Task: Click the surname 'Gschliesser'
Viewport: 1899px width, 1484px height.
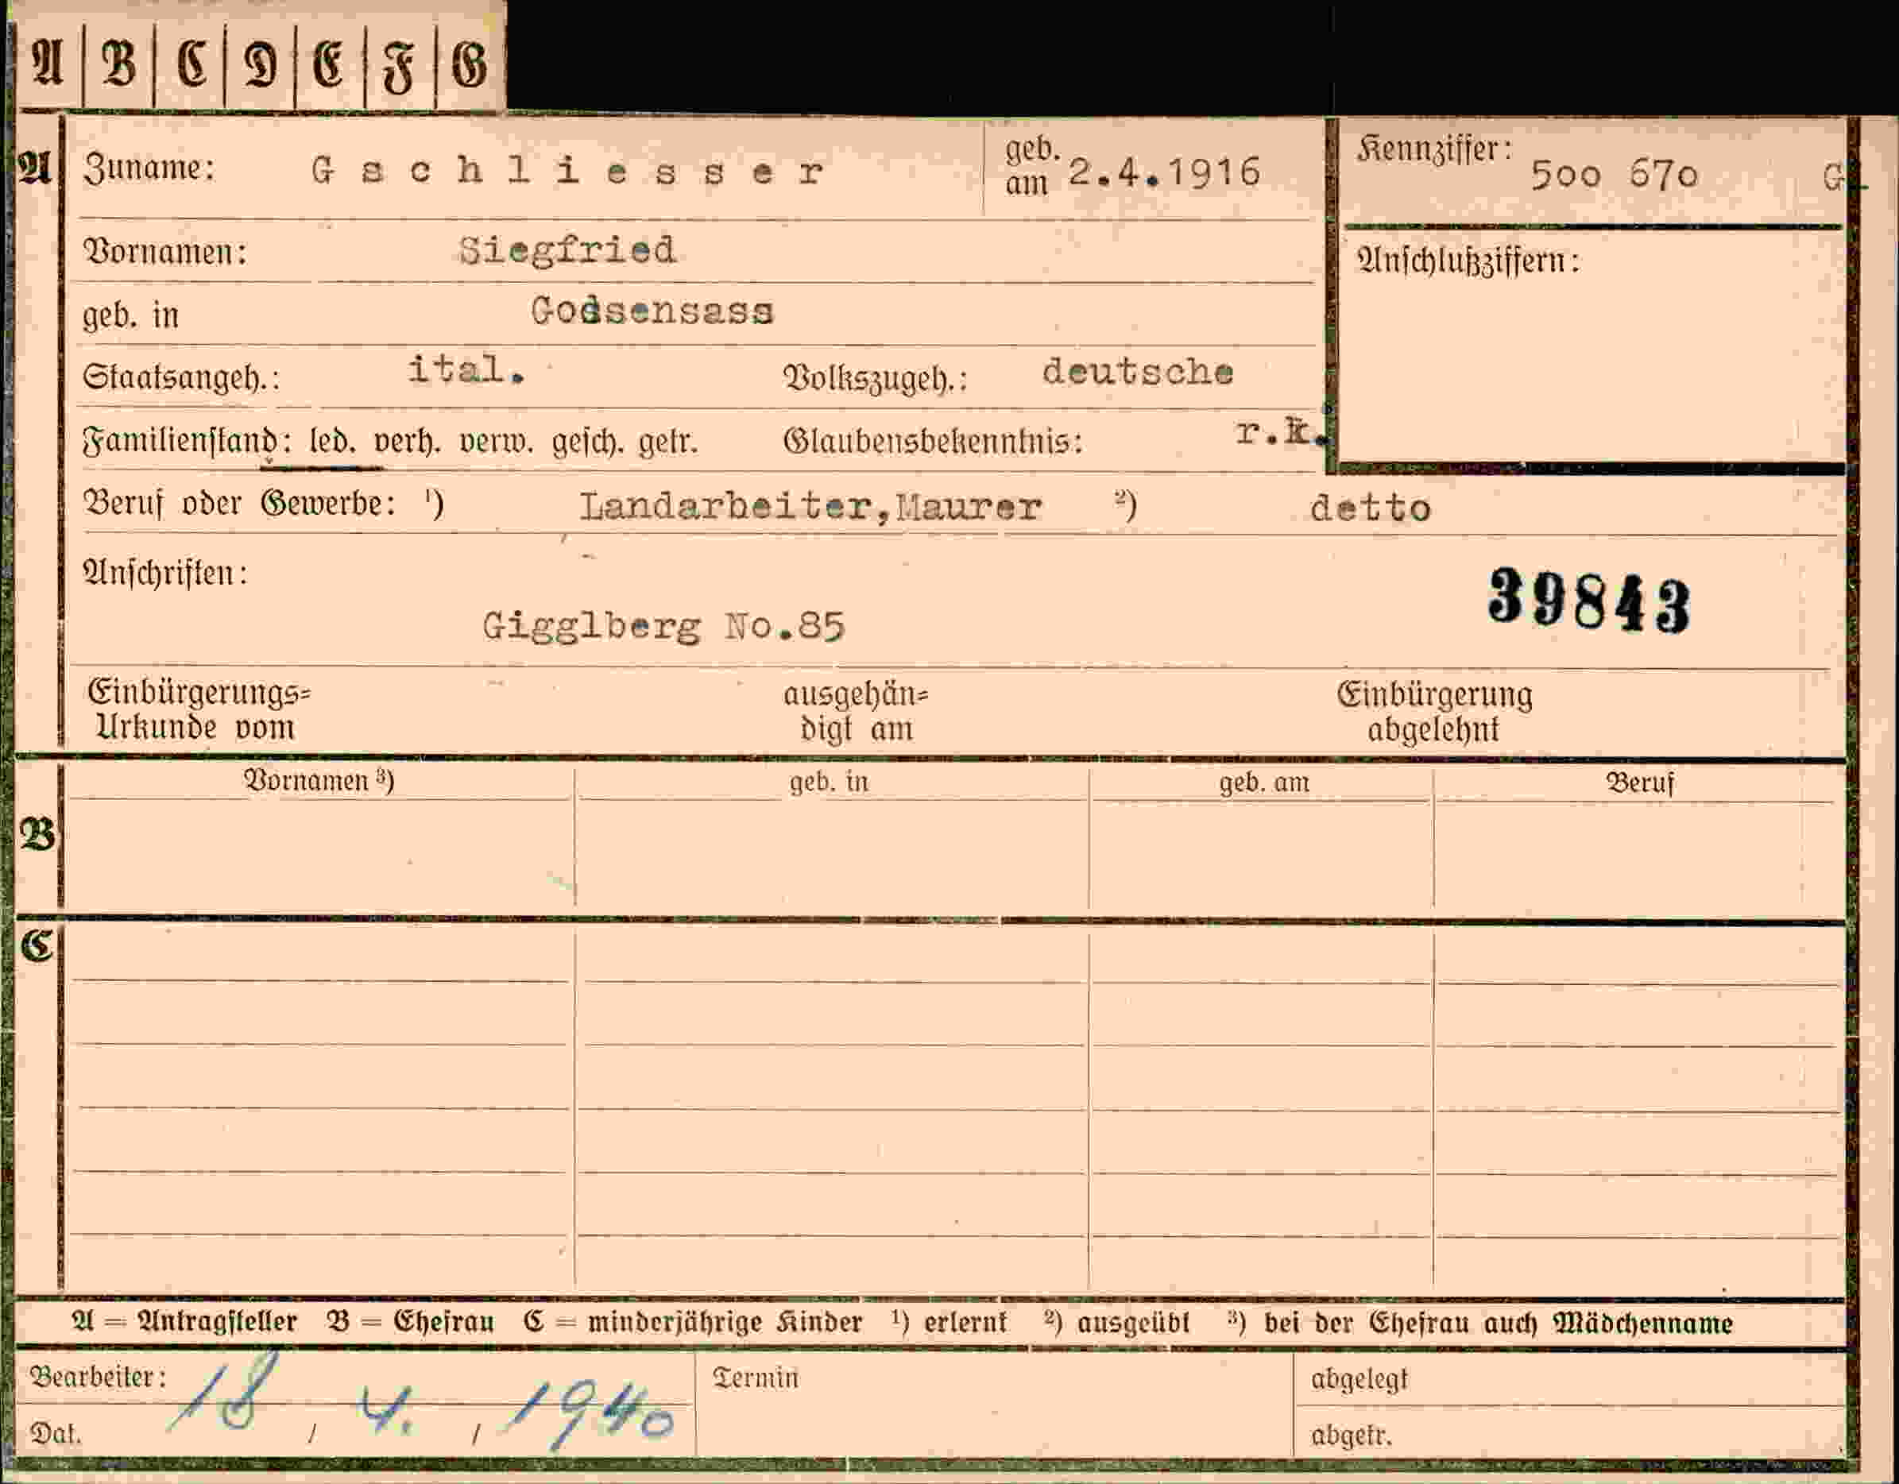Action: click(x=567, y=170)
